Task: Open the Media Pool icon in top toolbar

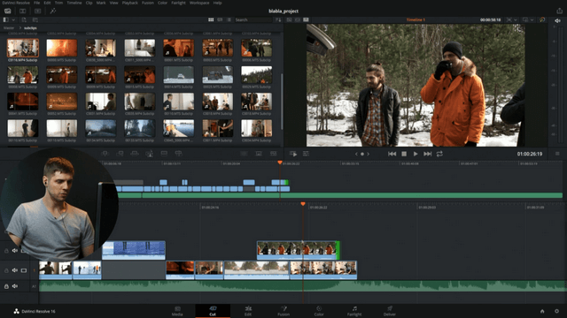Action: pos(8,11)
